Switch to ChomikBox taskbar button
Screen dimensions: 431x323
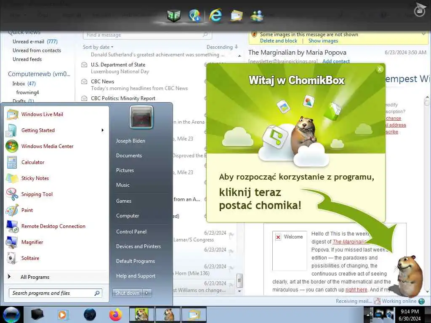141,315
